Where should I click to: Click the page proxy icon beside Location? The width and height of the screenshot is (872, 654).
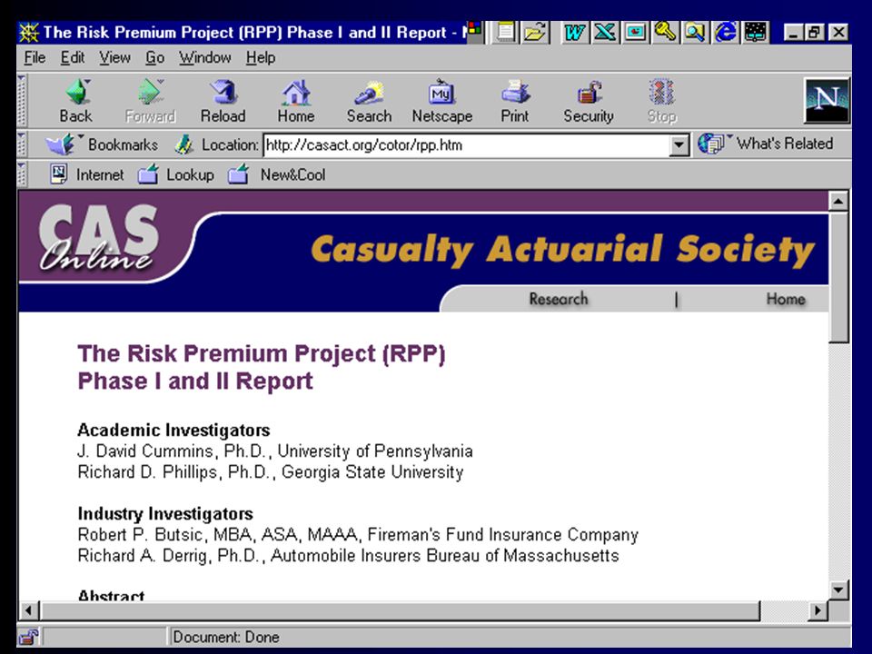pyautogui.click(x=183, y=145)
